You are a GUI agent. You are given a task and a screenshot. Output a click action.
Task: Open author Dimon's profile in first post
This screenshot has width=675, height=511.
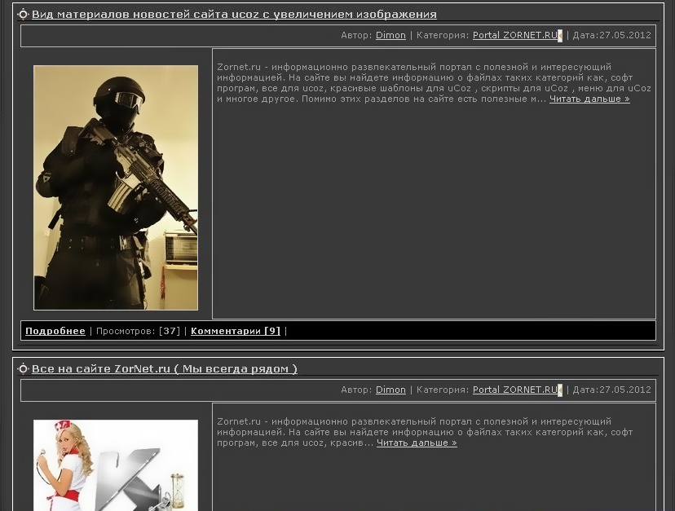390,36
